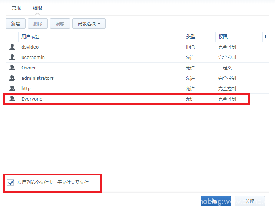Open column options three-dot menu

pyautogui.click(x=265, y=37)
